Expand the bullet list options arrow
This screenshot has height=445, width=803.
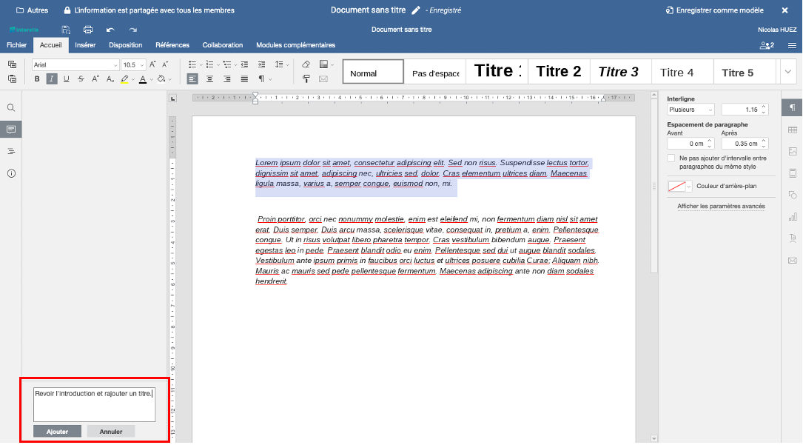(x=201, y=65)
